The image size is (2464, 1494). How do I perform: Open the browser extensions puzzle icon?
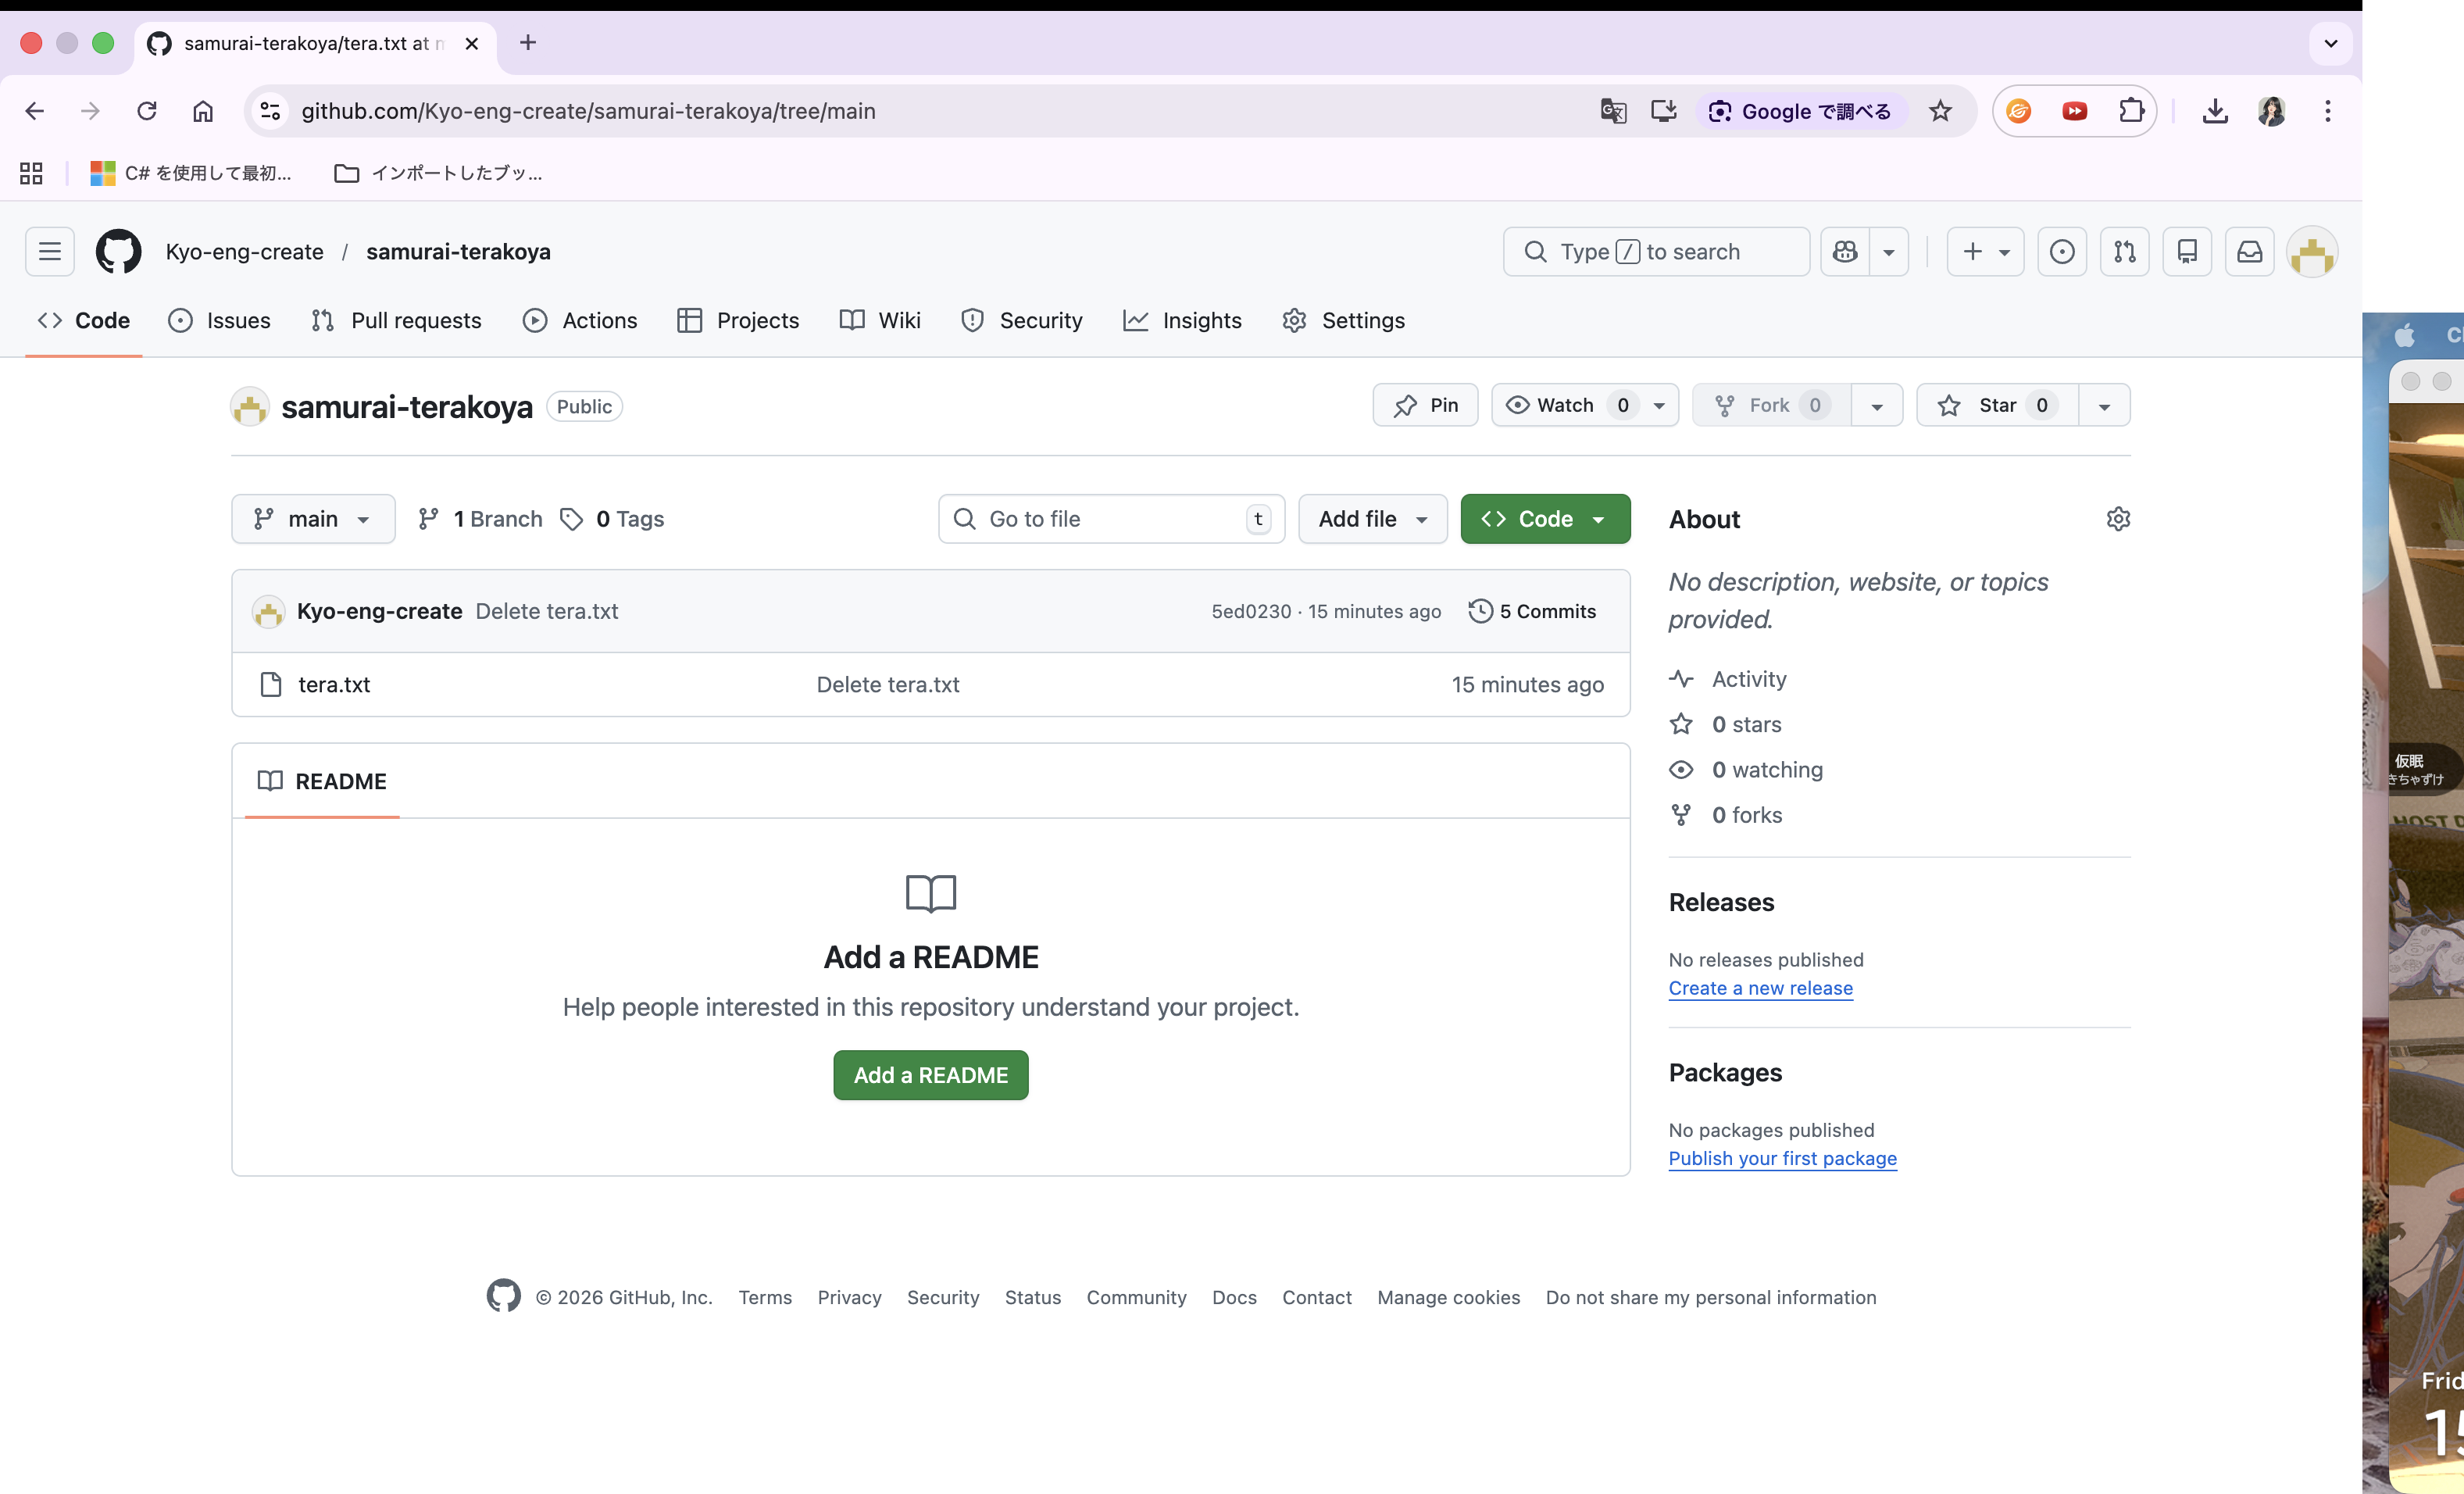click(2131, 111)
